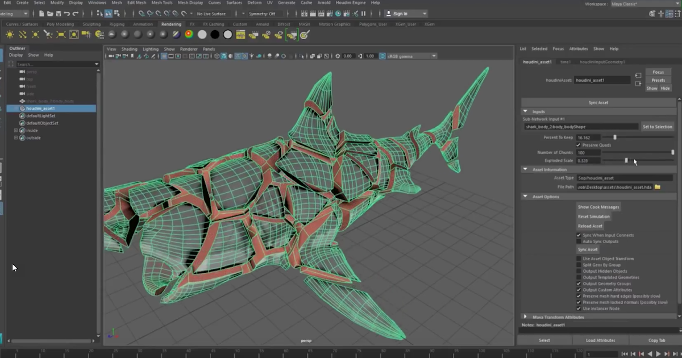Click the Reload Asset button
The width and height of the screenshot is (682, 358).
tap(590, 226)
